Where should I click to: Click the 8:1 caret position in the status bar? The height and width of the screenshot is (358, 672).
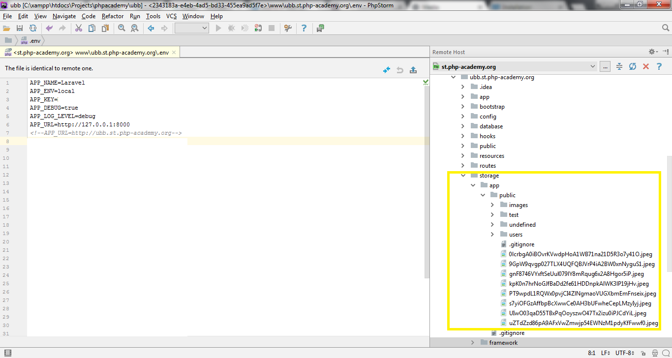pyautogui.click(x=592, y=353)
